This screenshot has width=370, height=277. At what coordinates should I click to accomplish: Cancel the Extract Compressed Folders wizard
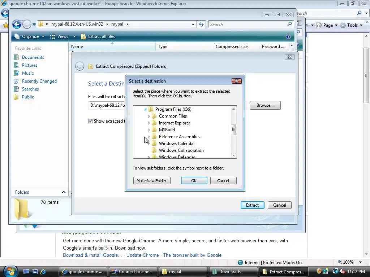click(x=280, y=205)
